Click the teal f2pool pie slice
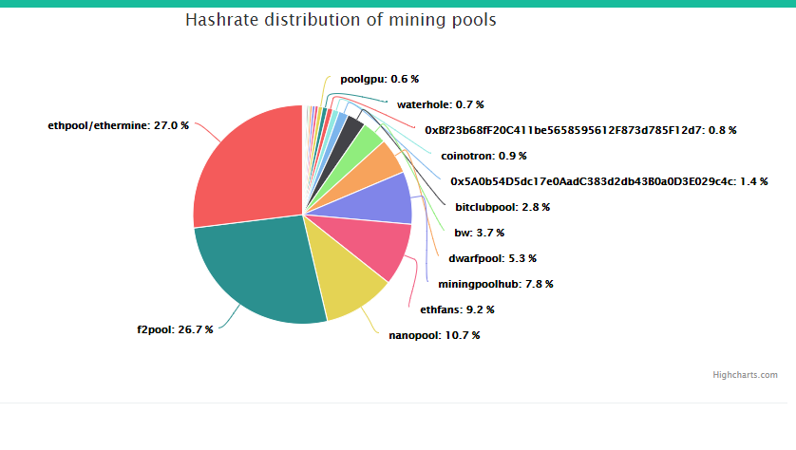Viewport: 796px width, 450px height. click(259, 269)
